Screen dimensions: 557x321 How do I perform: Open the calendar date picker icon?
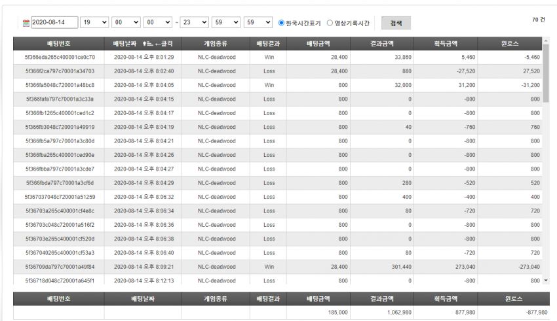coord(26,23)
